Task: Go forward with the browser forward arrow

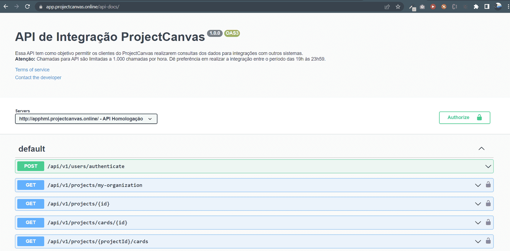Action: point(17,6)
